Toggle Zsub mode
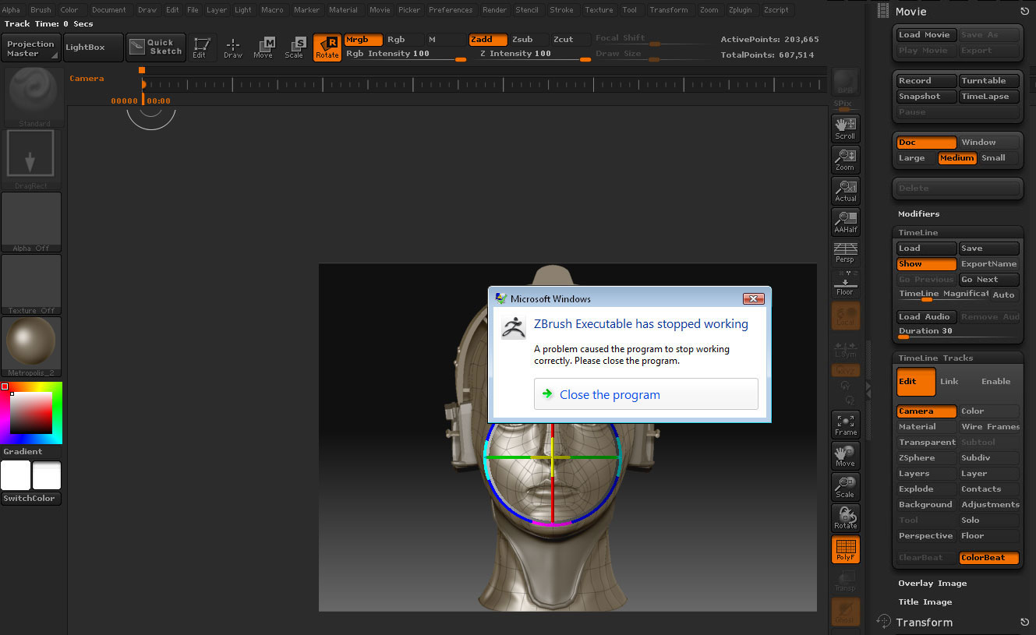Image resolution: width=1036 pixels, height=635 pixels. coord(528,40)
